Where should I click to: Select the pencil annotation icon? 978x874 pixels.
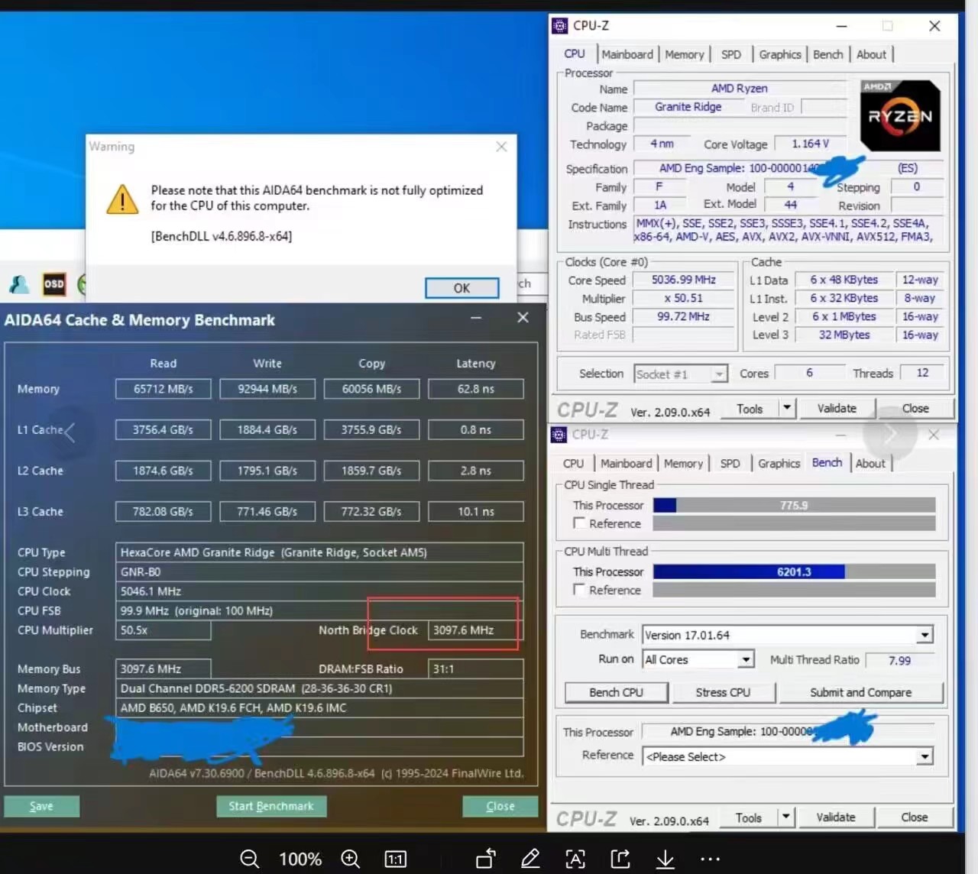(530, 859)
